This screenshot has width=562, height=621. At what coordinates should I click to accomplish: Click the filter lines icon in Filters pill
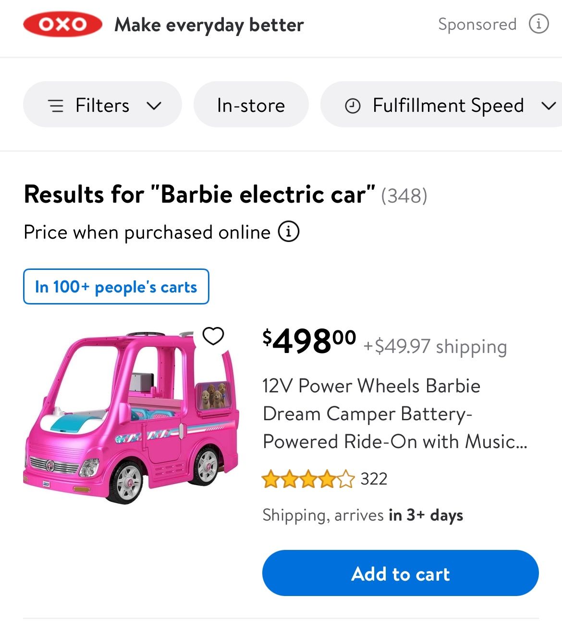pyautogui.click(x=57, y=105)
